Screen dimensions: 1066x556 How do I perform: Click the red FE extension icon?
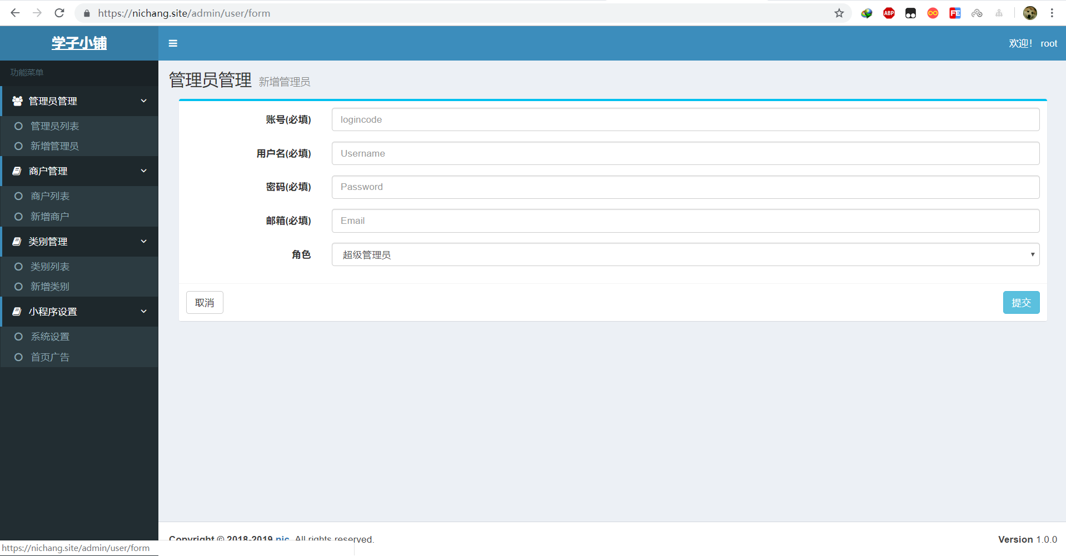click(x=955, y=13)
